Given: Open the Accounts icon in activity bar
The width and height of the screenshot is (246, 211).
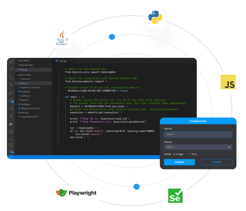Looking at the screenshot, I should point(11,145).
